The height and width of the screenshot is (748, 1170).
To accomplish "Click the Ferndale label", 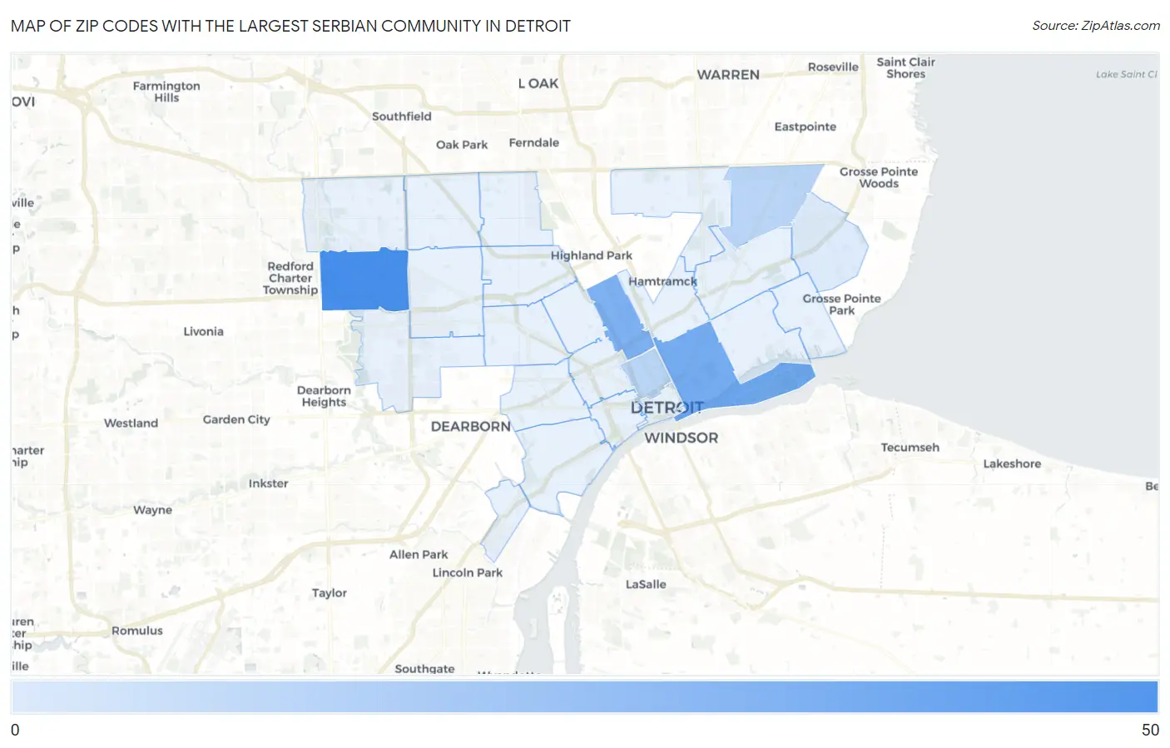I will [x=533, y=142].
